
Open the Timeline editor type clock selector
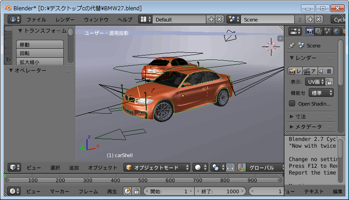coord(14,191)
